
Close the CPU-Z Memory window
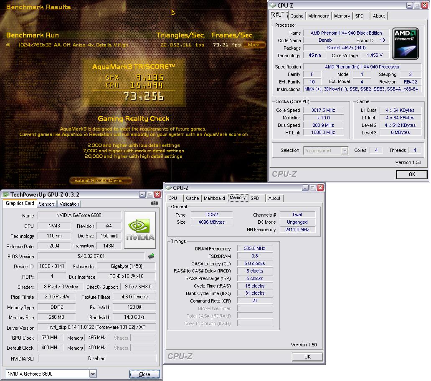pyautogui.click(x=320, y=188)
